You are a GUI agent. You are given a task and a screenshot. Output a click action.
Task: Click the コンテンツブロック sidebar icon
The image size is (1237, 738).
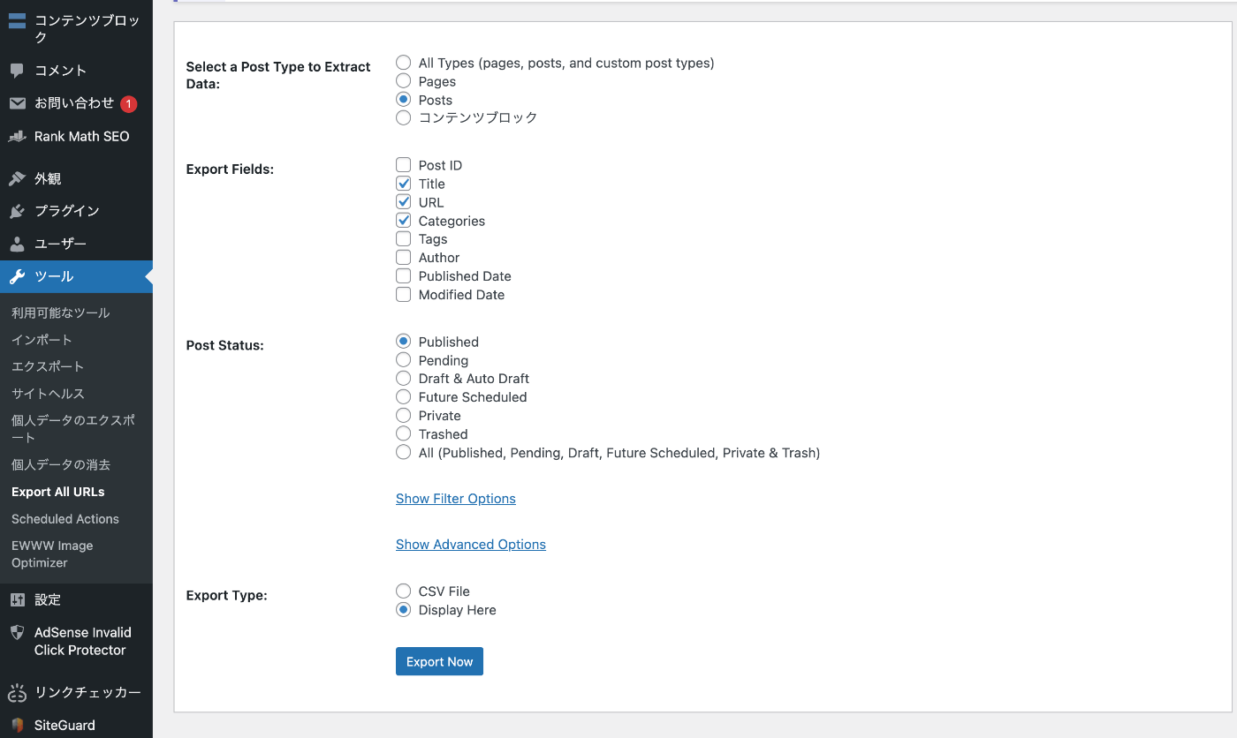pyautogui.click(x=17, y=20)
